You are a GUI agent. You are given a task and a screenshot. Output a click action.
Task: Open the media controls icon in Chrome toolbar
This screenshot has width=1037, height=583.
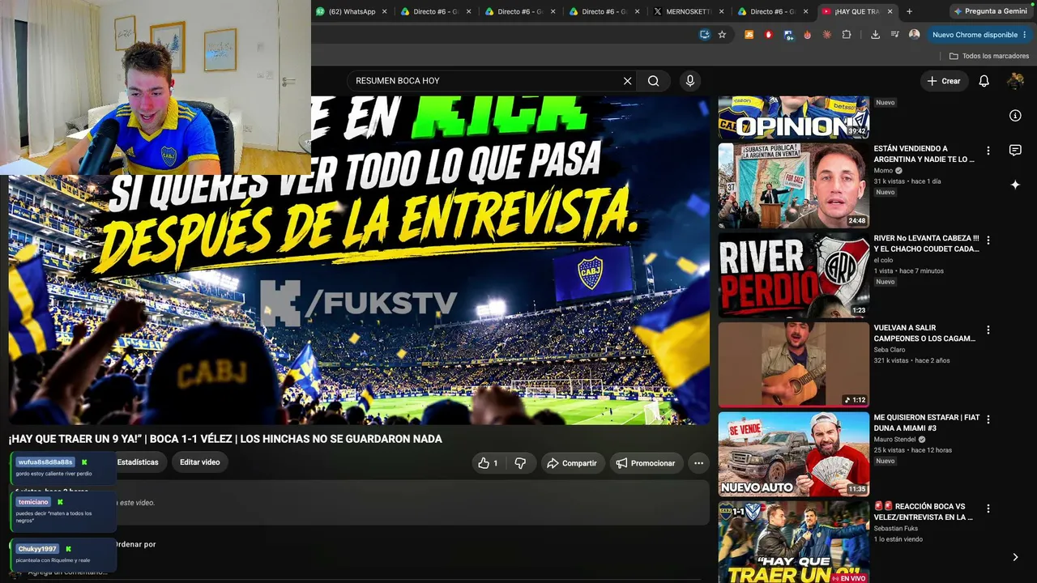[x=894, y=35]
